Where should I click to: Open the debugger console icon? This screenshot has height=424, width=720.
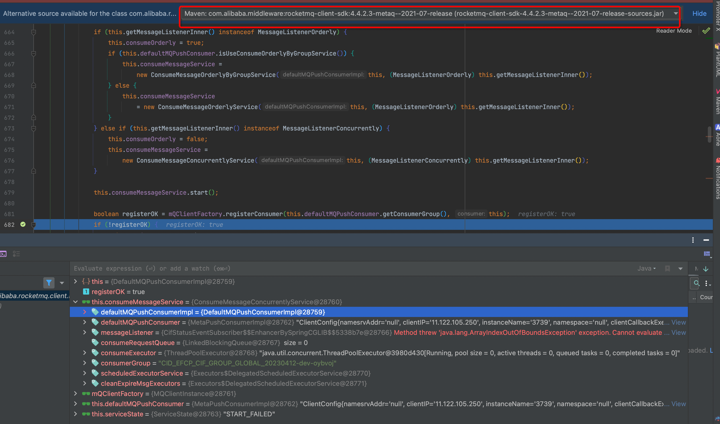click(x=3, y=254)
